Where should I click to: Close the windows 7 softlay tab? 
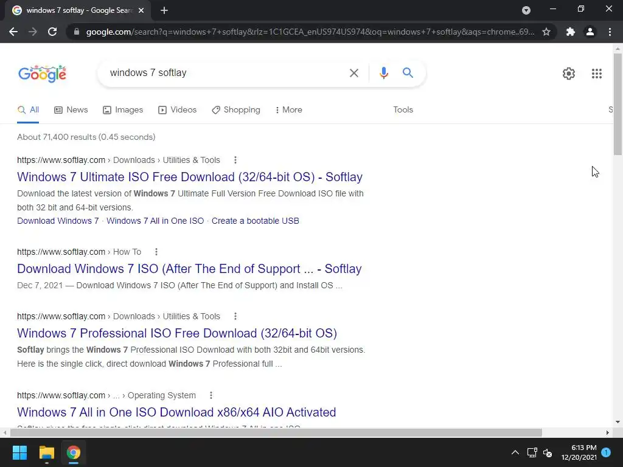pos(141,10)
